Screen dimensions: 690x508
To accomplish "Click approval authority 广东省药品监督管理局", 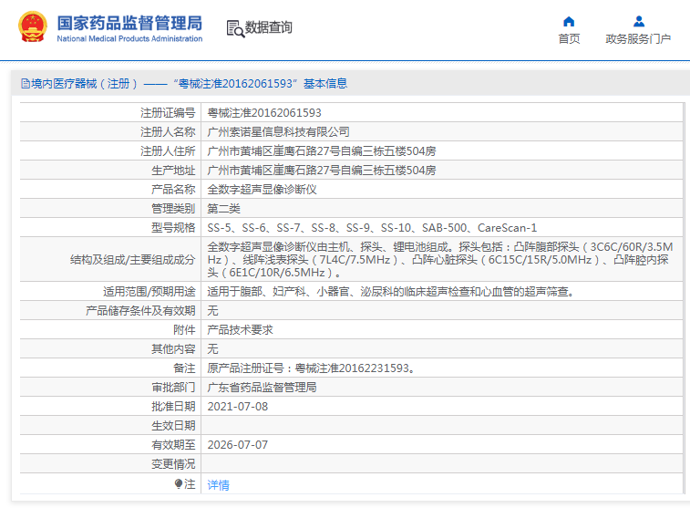I will pyautogui.click(x=262, y=388).
